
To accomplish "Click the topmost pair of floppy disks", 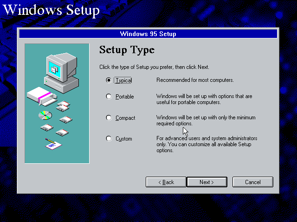I will (63, 106).
